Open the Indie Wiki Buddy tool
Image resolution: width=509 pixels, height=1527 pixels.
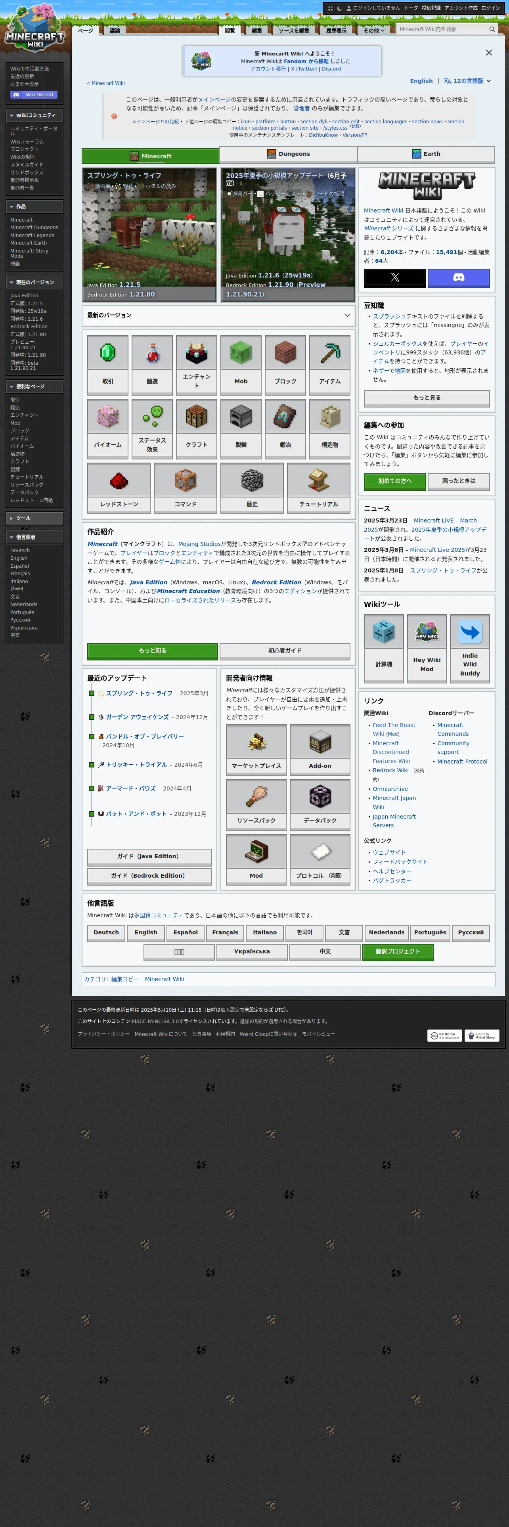[470, 648]
